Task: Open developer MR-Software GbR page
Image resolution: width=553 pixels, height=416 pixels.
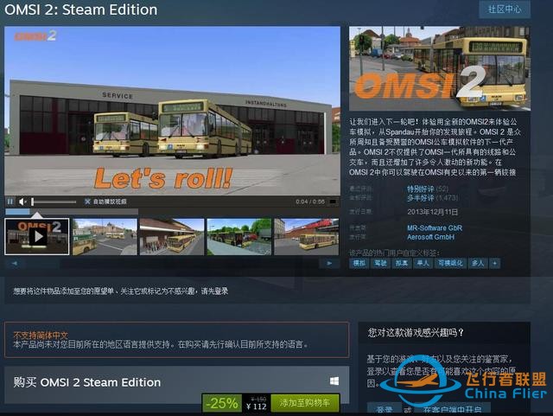Action: click(435, 228)
